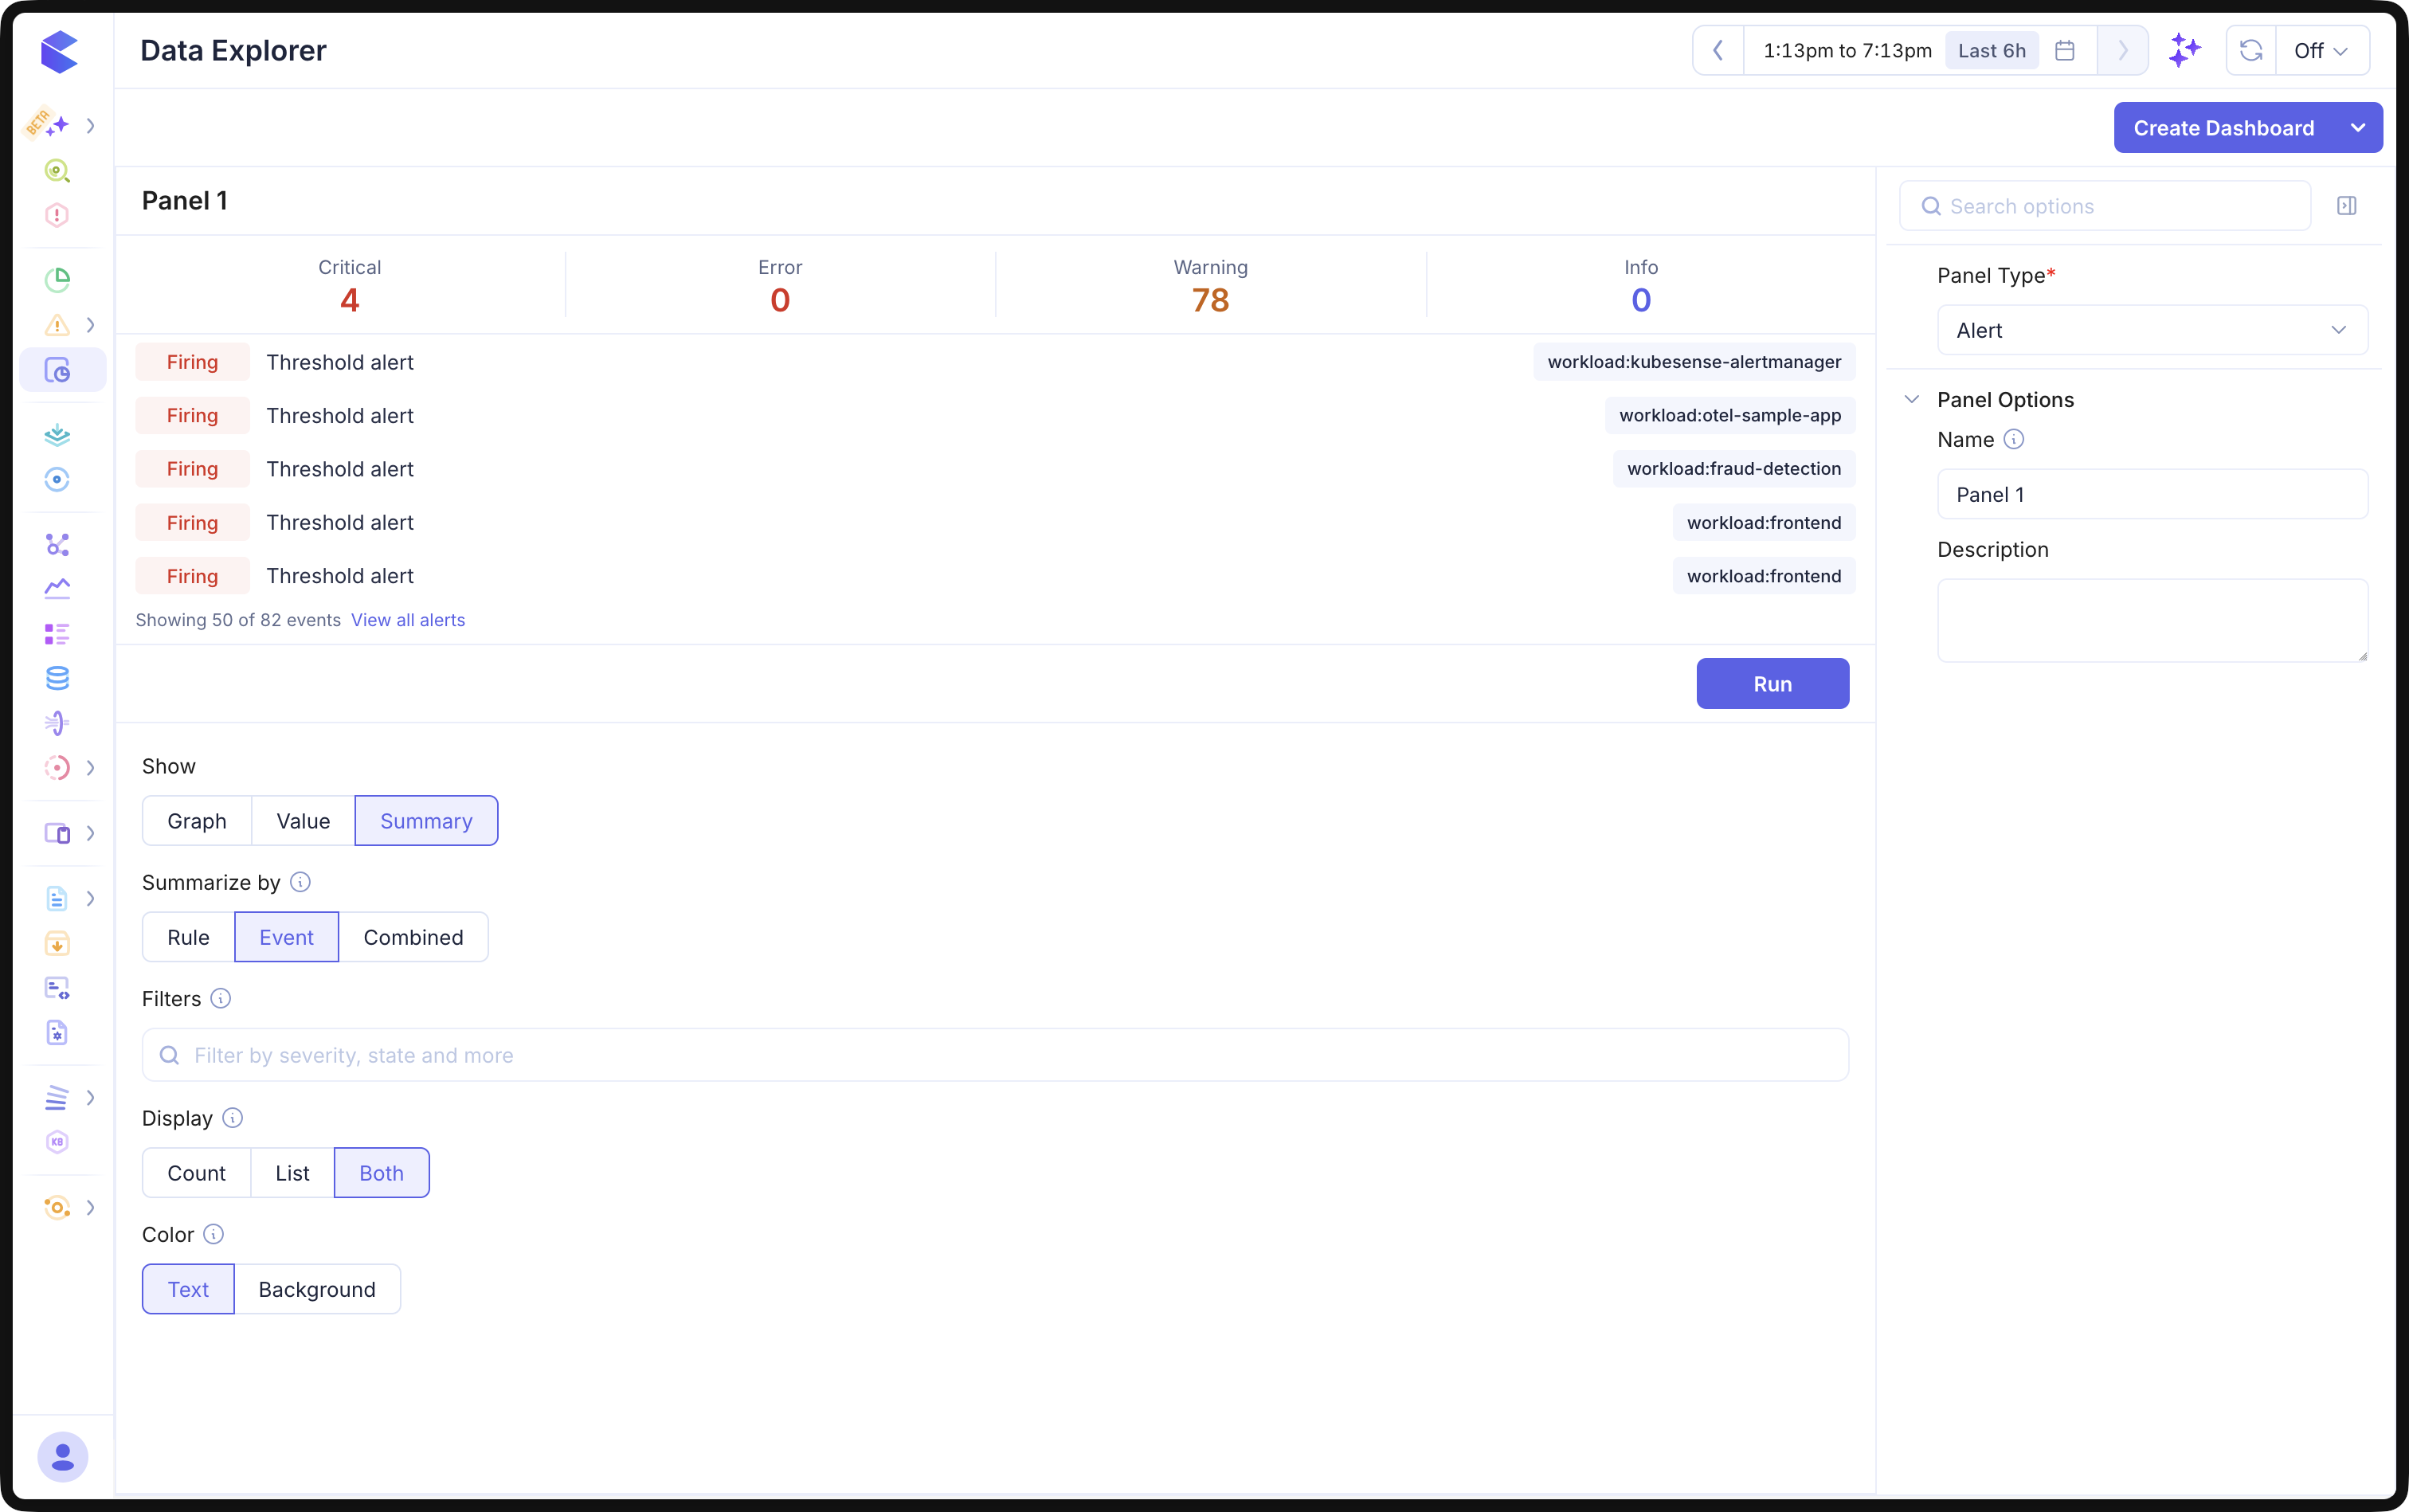Go to previous time range arrow
The image size is (2409, 1512).
(1718, 50)
